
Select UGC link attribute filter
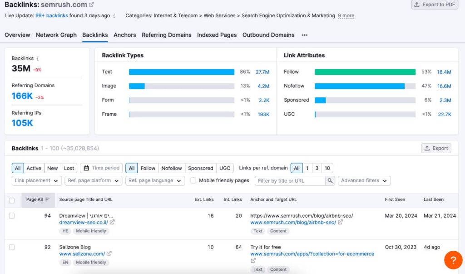tap(225, 168)
